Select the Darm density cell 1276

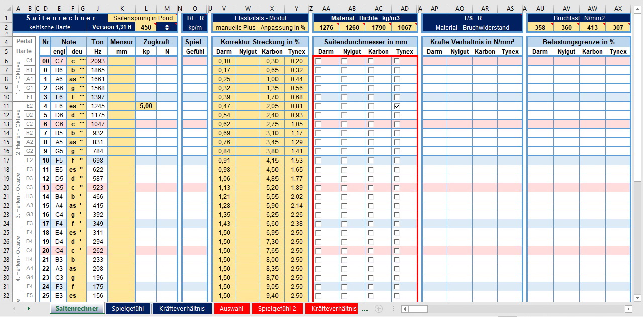coord(326,27)
